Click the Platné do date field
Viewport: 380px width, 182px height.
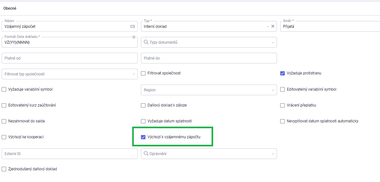tap(209, 58)
